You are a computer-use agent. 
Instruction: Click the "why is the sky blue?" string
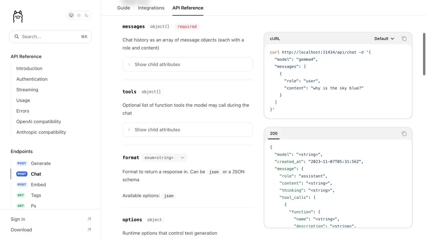[337, 88]
